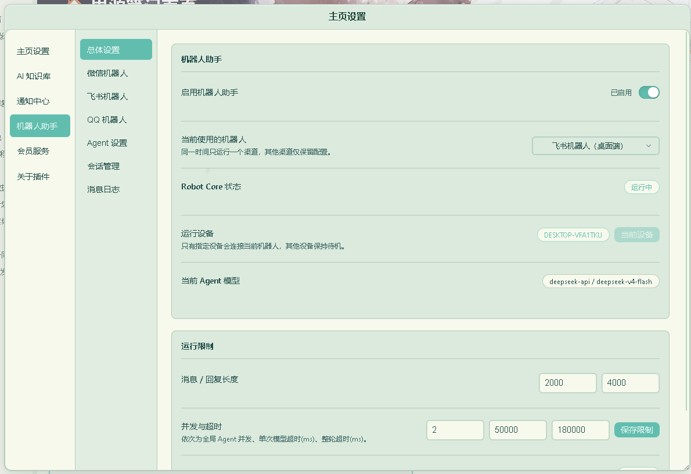The width and height of the screenshot is (691, 474).
Task: Focus the timeout field showing 50000
Action: click(x=518, y=430)
